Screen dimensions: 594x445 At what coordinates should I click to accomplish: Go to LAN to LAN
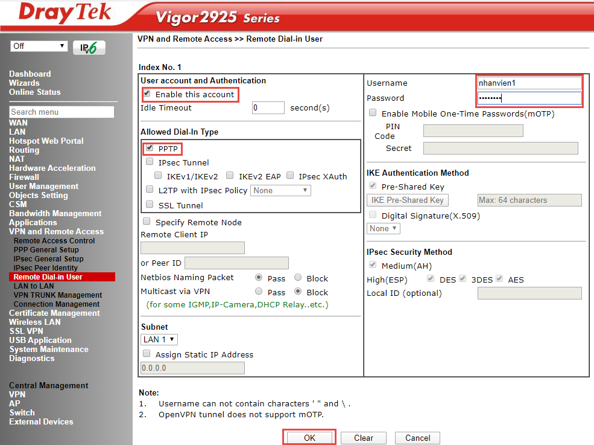pyautogui.click(x=34, y=286)
